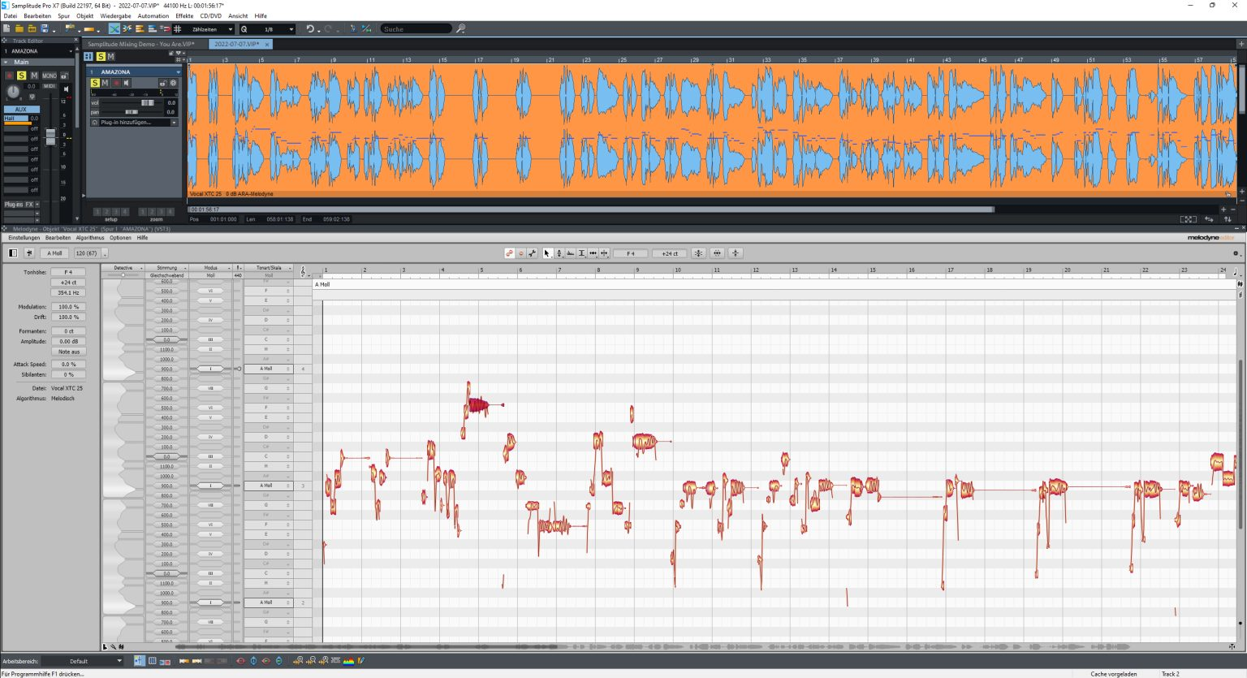
Task: Open the Bearbeiten menu in Samplitude
Action: coord(37,16)
